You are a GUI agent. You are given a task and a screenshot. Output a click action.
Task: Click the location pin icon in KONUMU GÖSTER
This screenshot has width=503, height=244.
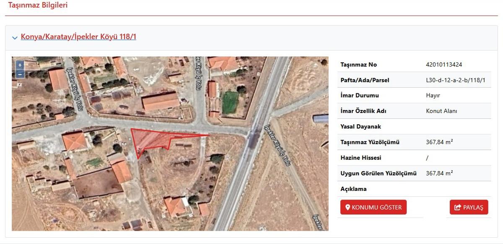tap(347, 207)
